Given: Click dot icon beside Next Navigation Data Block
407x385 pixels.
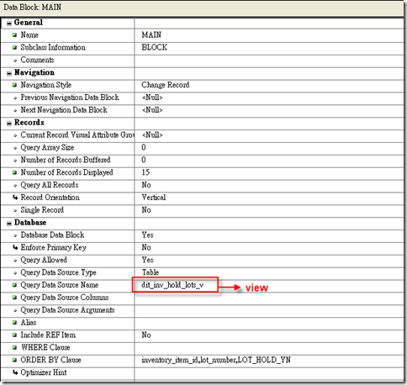Looking at the screenshot, I should tap(15, 110).
